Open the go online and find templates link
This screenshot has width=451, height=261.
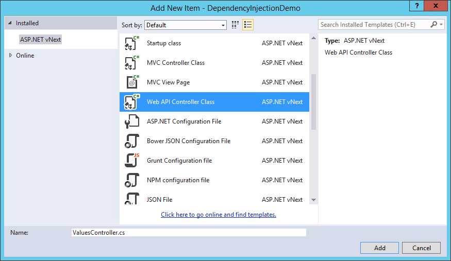(219, 215)
